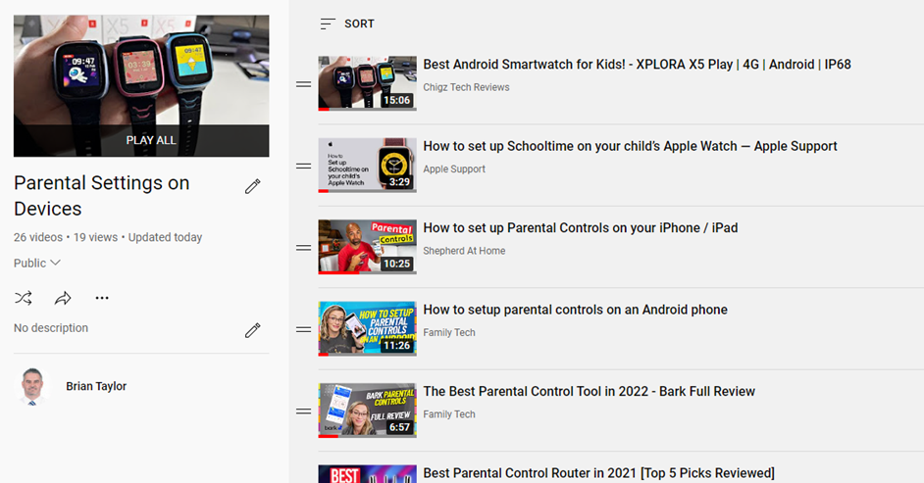Click the Sort icon above the list
This screenshot has height=483, width=924.
pyautogui.click(x=328, y=24)
